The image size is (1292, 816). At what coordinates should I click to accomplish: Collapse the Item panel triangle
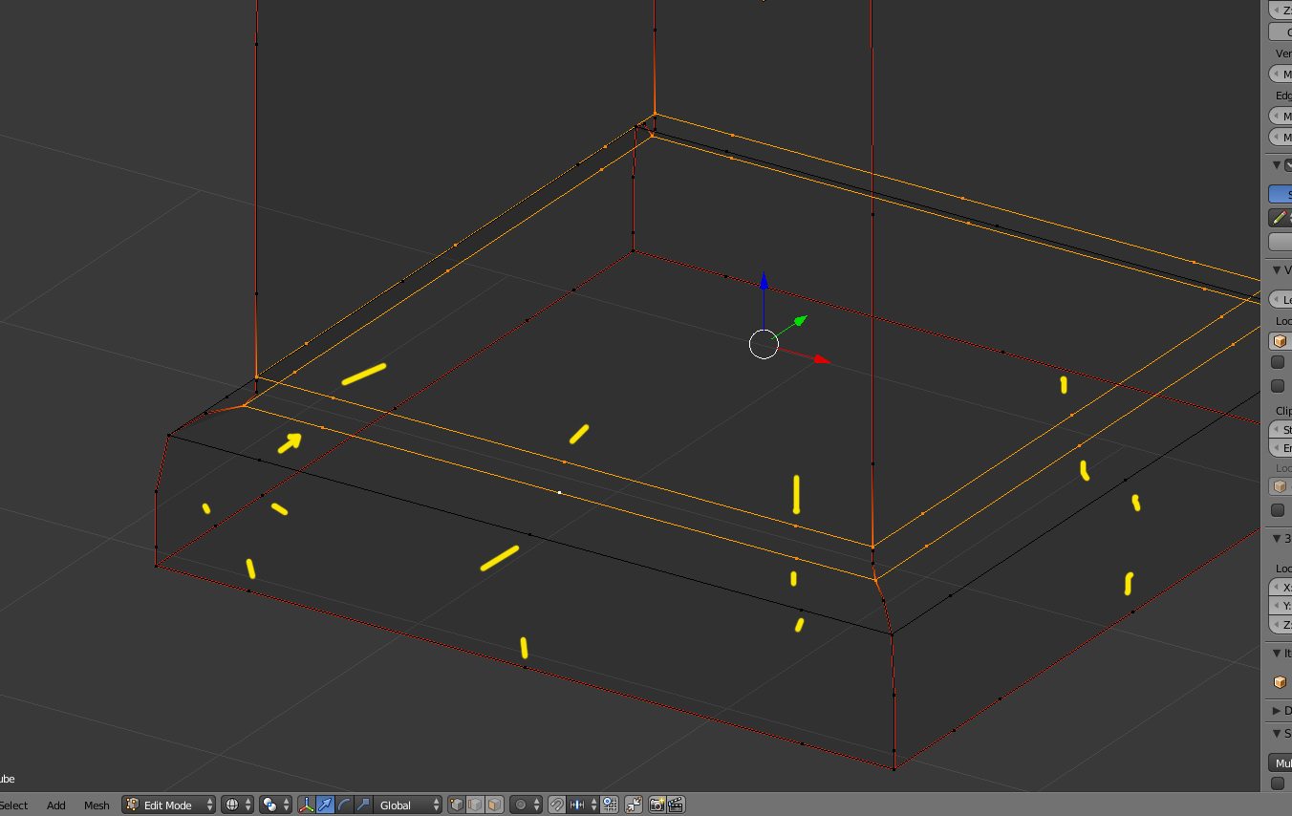(1277, 654)
